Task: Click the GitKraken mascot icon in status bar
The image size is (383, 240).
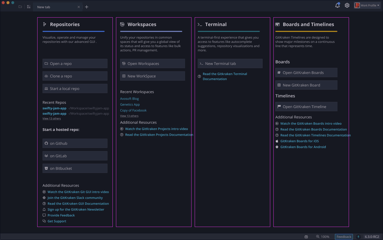Action: pyautogui.click(x=359, y=237)
